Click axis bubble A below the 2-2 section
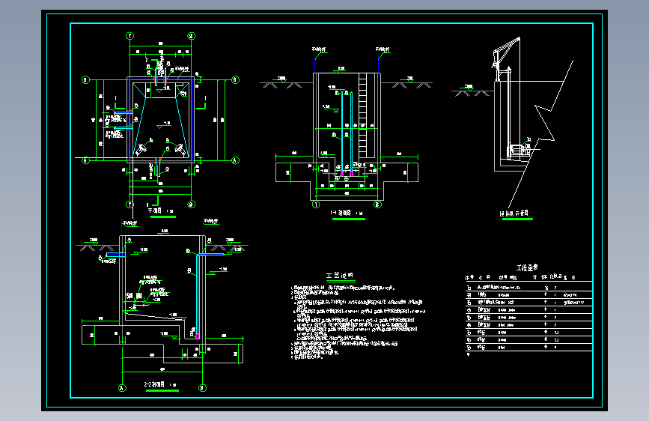Image resolution: width=649 pixels, height=421 pixels. click(122, 388)
